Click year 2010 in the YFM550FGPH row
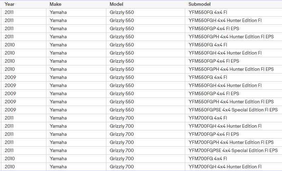The width and height of the screenshot is (282, 171). point(10,69)
